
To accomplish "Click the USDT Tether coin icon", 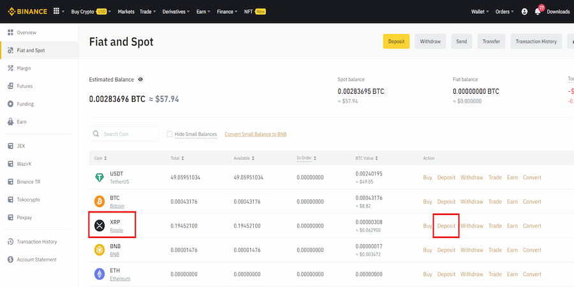I will click(x=99, y=177).
